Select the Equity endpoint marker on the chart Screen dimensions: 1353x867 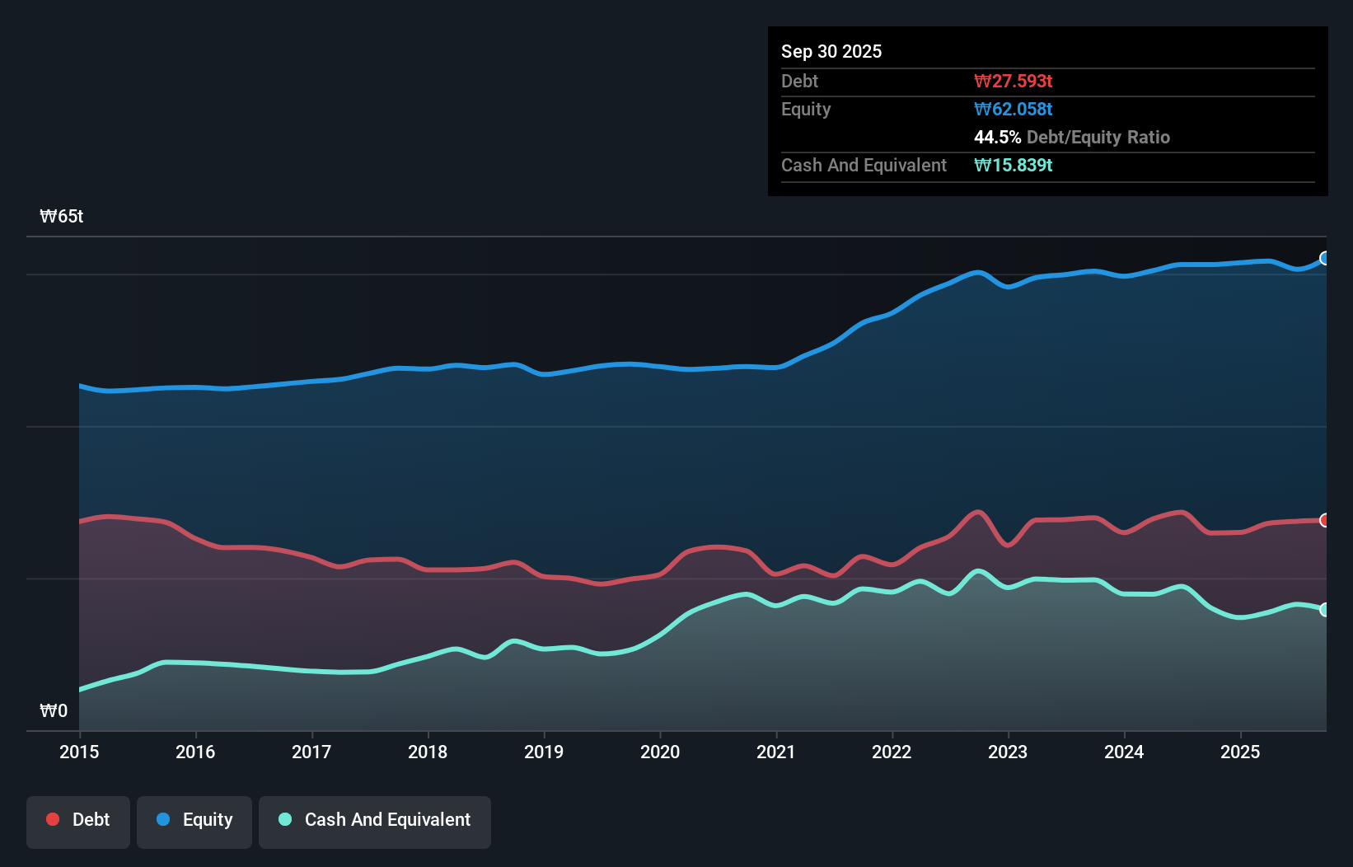coord(1324,258)
